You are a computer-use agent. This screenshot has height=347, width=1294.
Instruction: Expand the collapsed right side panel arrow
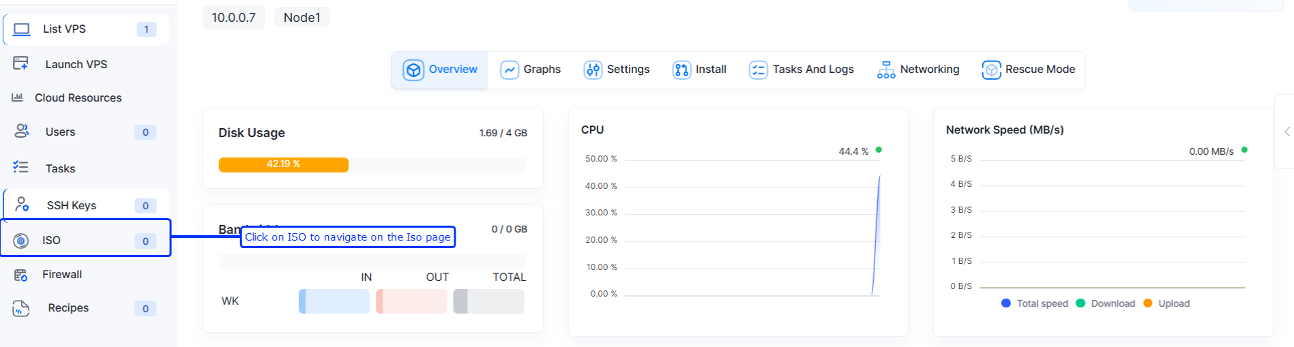click(1286, 132)
